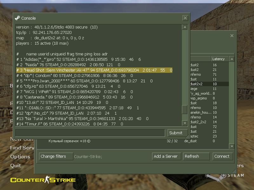Select the dp*| Condom player line

pyautogui.click(x=75, y=75)
